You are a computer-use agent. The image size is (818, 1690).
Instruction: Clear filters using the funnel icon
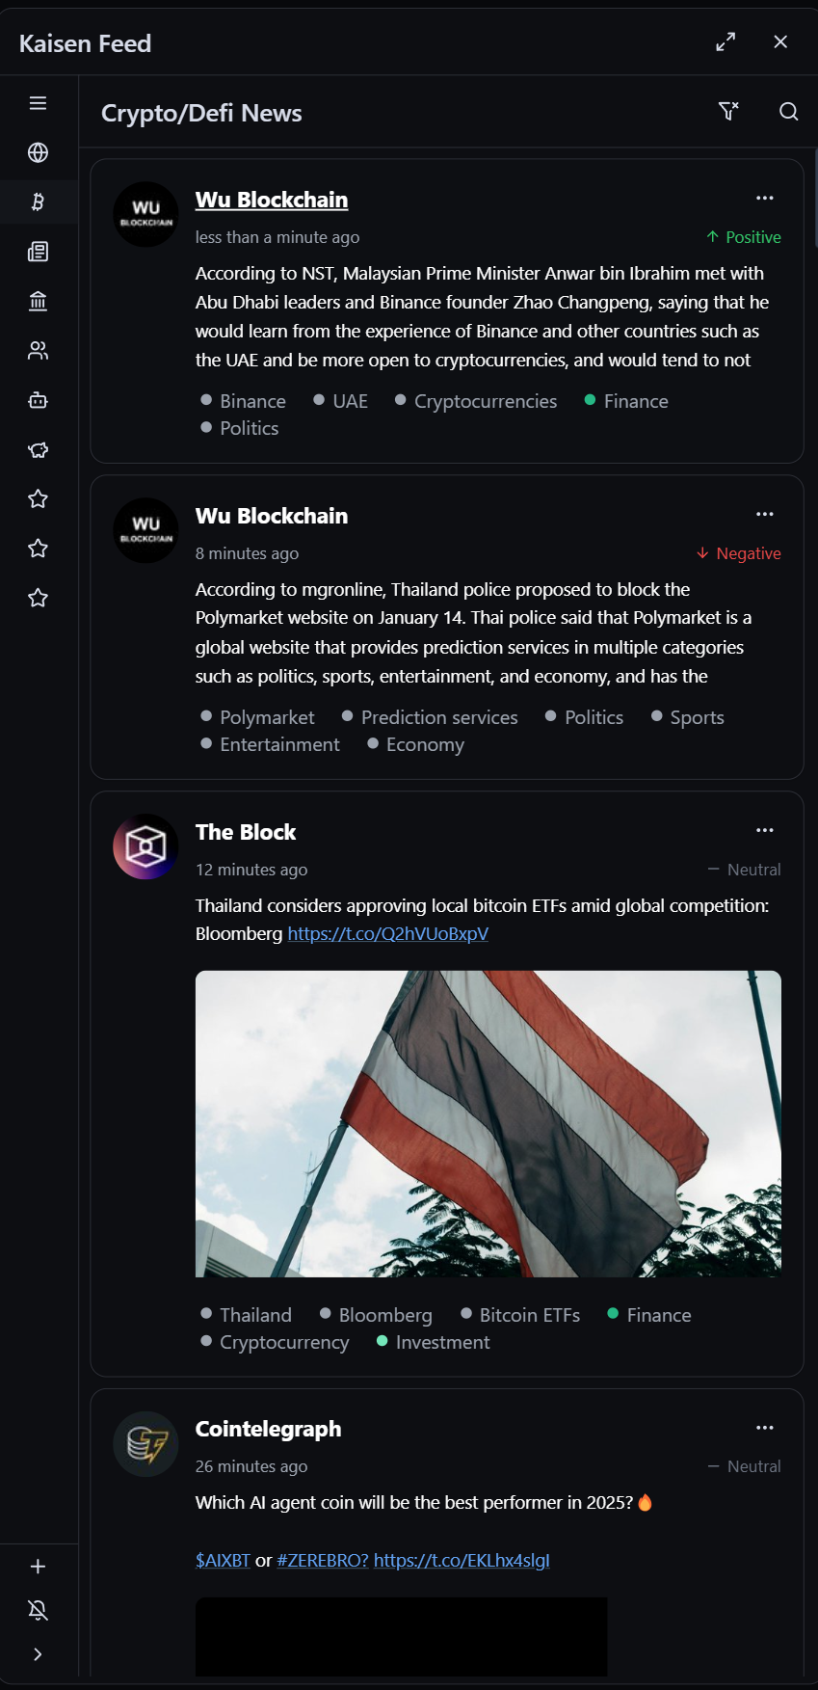coord(728,112)
